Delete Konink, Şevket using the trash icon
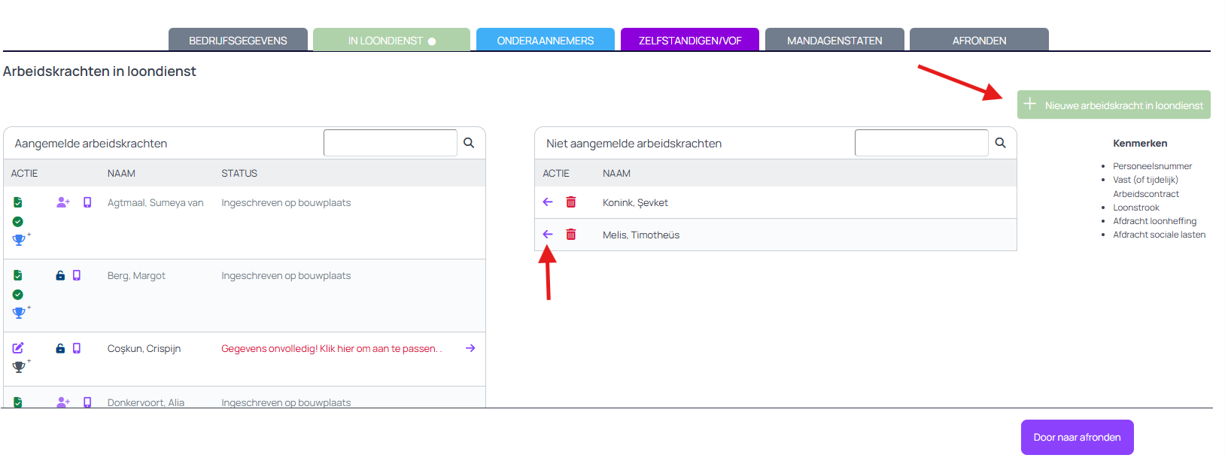This screenshot has width=1225, height=461. pyautogui.click(x=571, y=202)
